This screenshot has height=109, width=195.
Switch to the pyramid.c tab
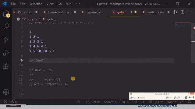(94, 12)
